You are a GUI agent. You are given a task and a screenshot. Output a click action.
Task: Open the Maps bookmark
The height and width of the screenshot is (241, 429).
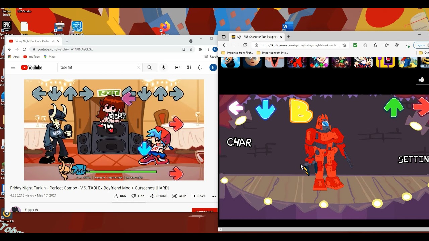tap(49, 57)
